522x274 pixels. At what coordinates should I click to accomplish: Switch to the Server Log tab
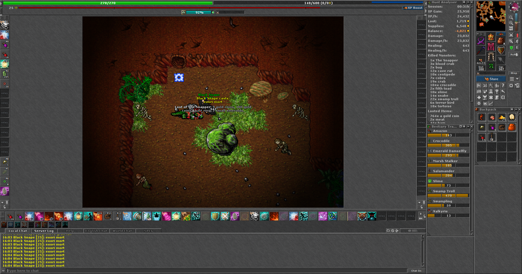44,231
